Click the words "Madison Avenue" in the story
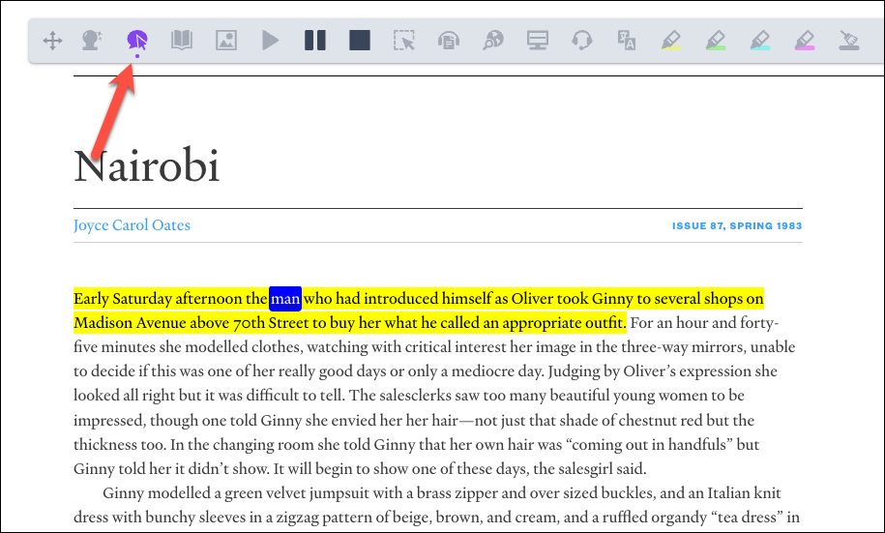885x533 pixels. [x=130, y=323]
